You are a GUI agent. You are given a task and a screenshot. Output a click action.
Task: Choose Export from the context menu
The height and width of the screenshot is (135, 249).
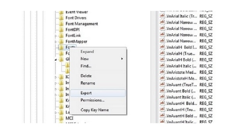click(x=86, y=93)
